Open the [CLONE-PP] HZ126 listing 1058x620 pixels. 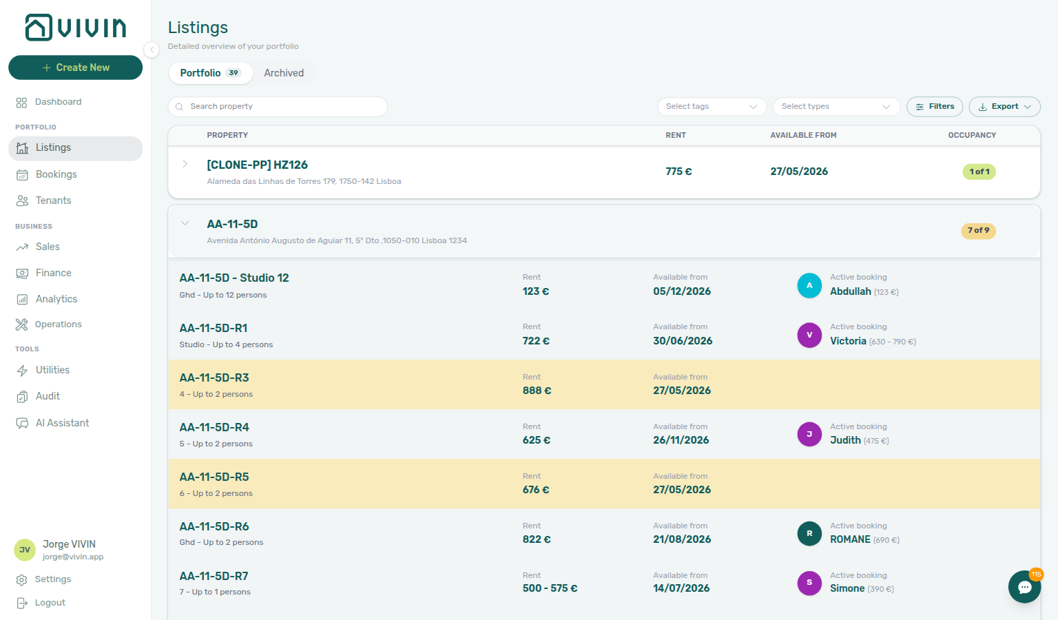[x=257, y=165]
